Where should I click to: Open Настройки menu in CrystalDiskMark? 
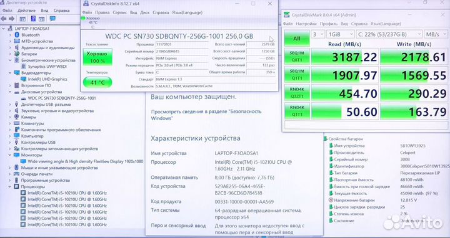click(306, 24)
